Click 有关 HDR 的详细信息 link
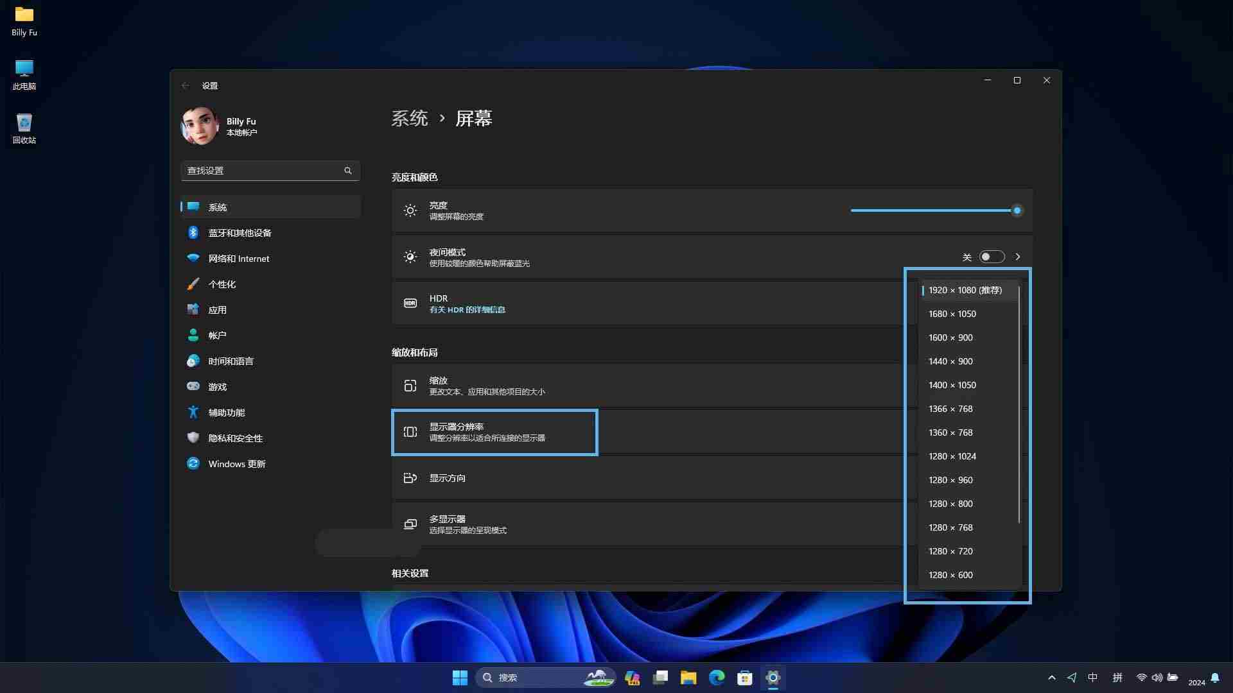This screenshot has height=693, width=1233. pos(467,310)
